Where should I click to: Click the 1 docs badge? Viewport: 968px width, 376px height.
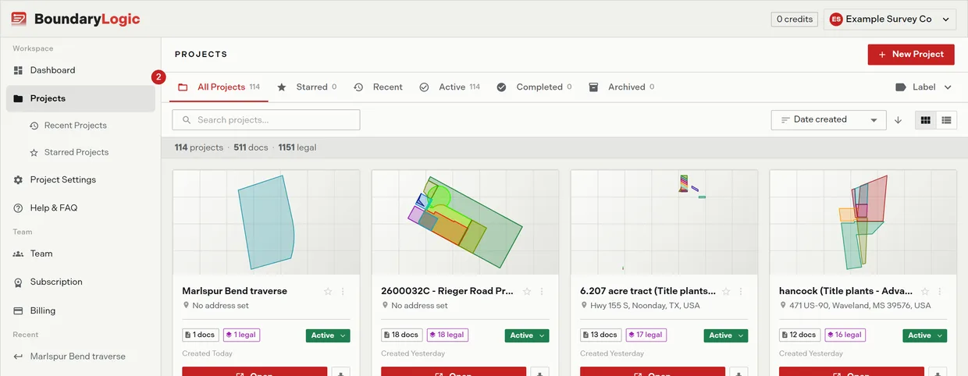(201, 335)
